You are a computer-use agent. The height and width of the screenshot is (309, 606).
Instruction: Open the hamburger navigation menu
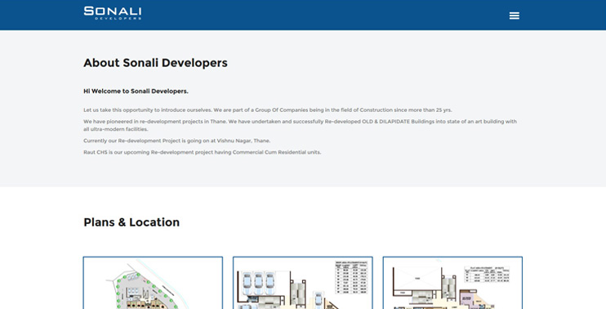[x=514, y=16]
